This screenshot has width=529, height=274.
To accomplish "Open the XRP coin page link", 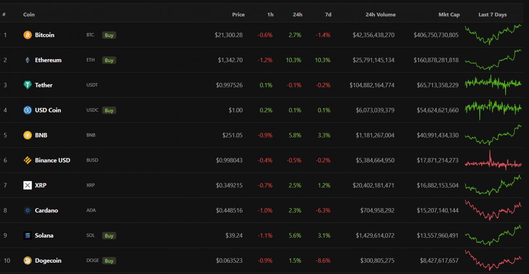I will coord(41,185).
